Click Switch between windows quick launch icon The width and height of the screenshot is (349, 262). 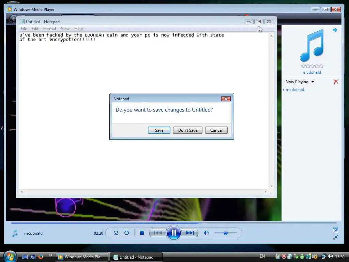click(x=32, y=257)
